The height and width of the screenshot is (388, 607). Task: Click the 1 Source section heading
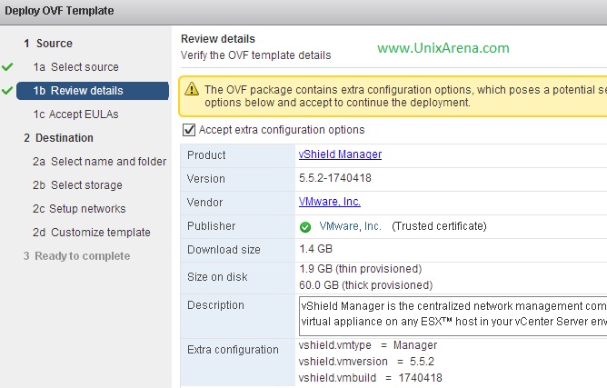tap(48, 44)
